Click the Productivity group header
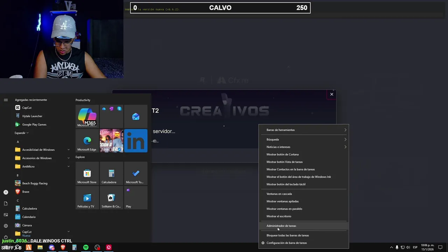The image size is (448, 252). click(x=83, y=100)
